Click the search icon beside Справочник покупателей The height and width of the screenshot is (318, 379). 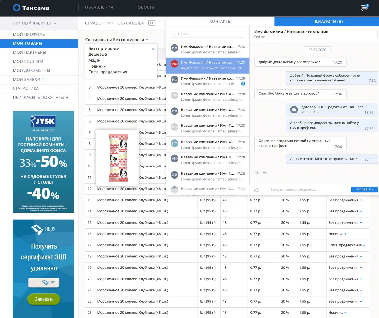(152, 23)
